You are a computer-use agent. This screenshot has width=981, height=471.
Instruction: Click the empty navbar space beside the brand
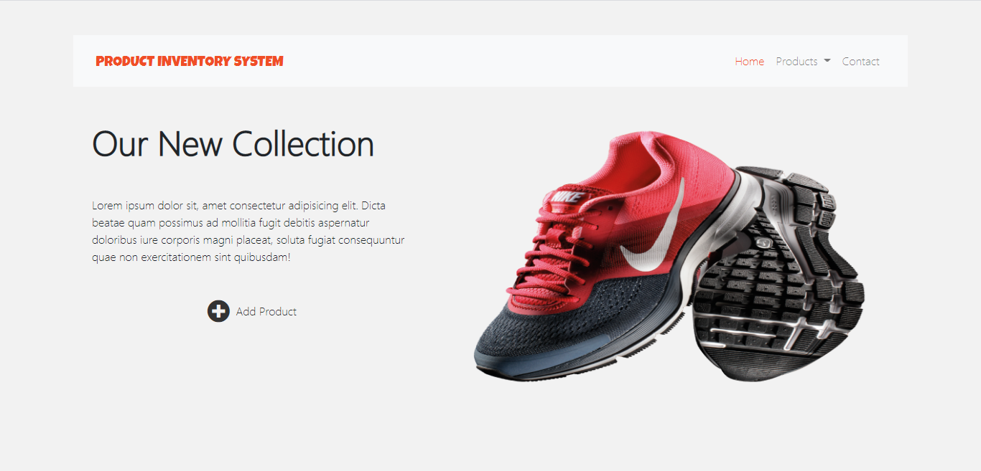pyautogui.click(x=503, y=62)
